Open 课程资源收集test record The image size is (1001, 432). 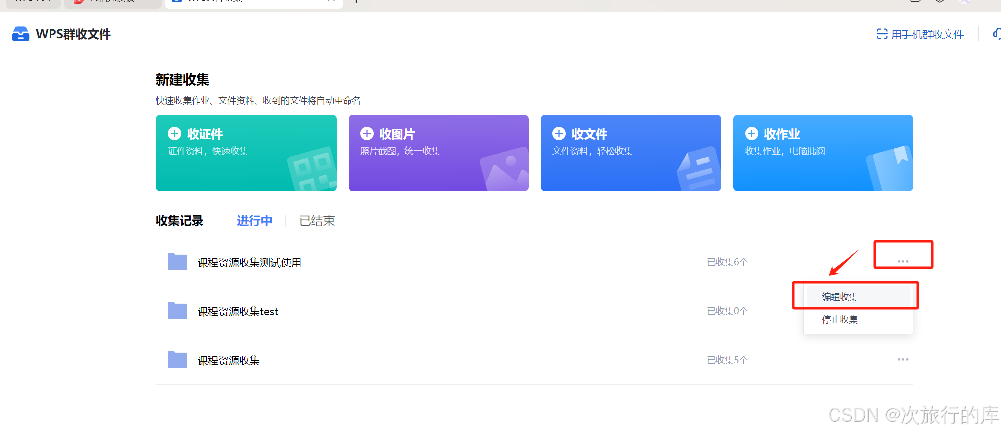coord(238,312)
